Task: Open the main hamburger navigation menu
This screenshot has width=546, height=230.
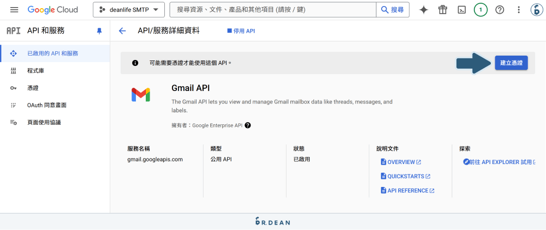Action: [14, 10]
